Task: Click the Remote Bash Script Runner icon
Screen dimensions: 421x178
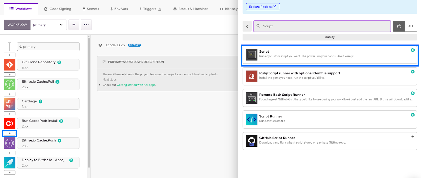Action: 252,98
